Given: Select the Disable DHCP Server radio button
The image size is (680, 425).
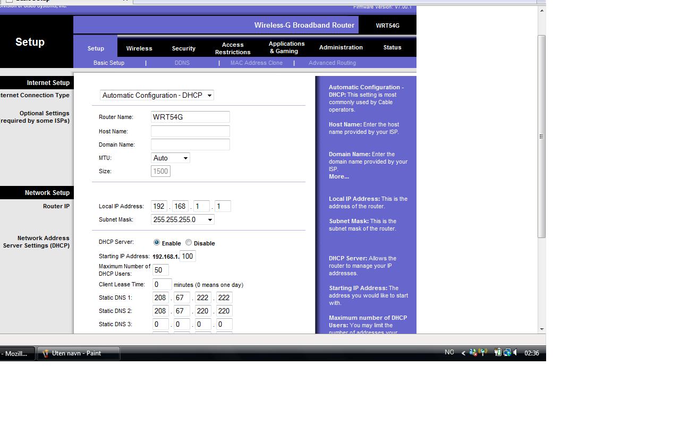Looking at the screenshot, I should pos(189,242).
